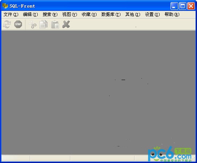Viewport: 197px width, 163px height.
Task: Open the 收藏(U) menu
Action: tap(89, 14)
